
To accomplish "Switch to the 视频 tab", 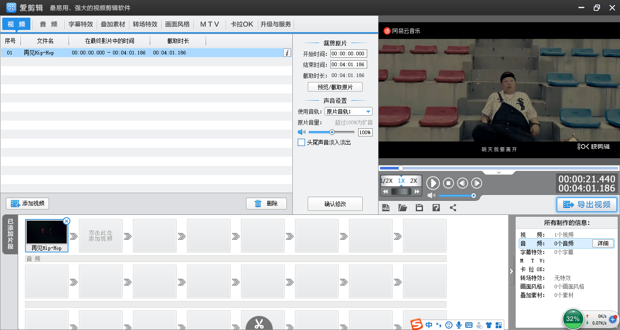I will point(16,24).
